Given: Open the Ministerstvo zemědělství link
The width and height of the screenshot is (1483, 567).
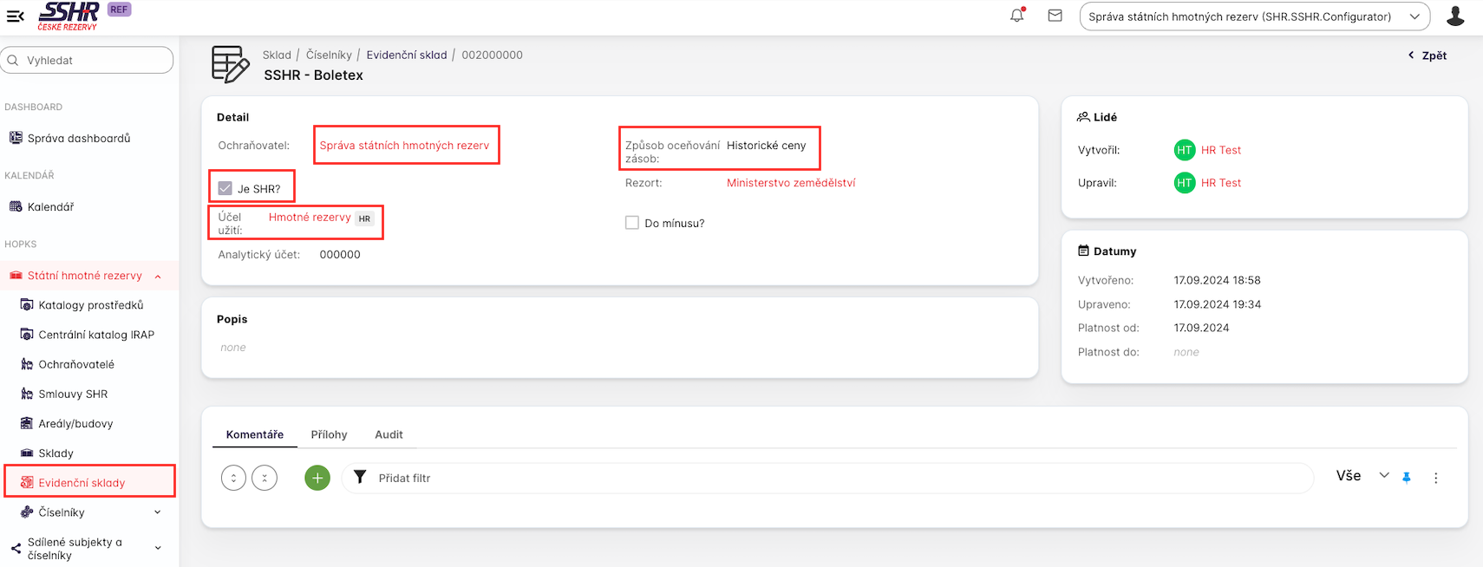Looking at the screenshot, I should (791, 183).
